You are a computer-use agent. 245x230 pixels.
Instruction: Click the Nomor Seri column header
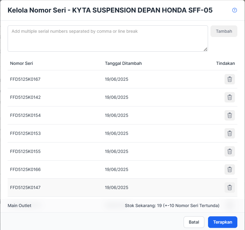coord(22,63)
